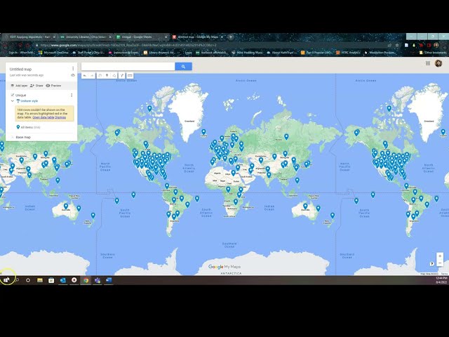
Task: Zoom out the map with minus button
Action: [x=440, y=263]
